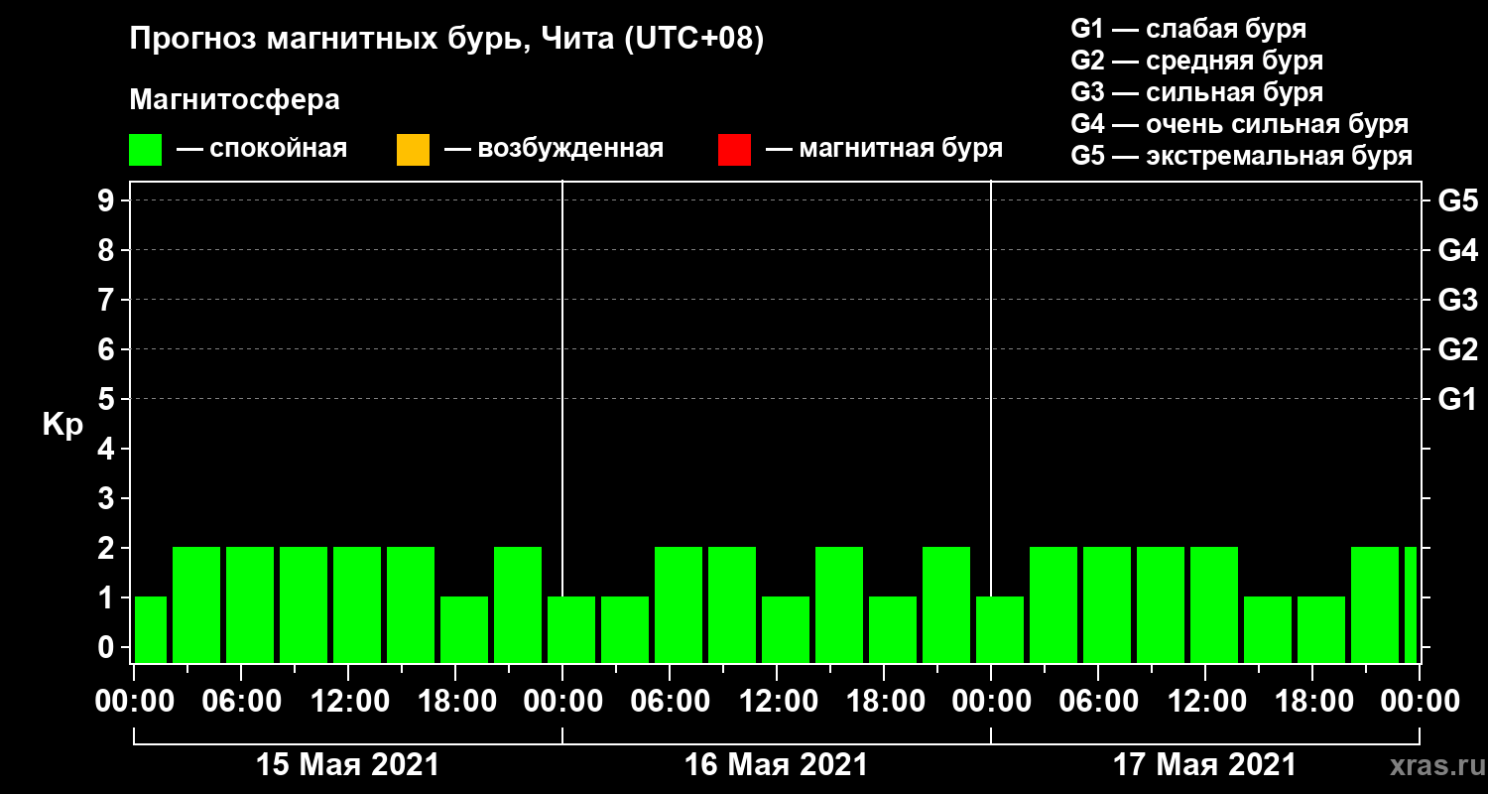
Task: Click the G3 label on the right axis
Action: click(x=1457, y=300)
